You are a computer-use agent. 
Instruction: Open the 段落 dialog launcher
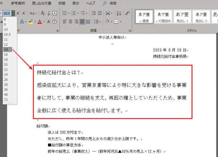coord(130,31)
